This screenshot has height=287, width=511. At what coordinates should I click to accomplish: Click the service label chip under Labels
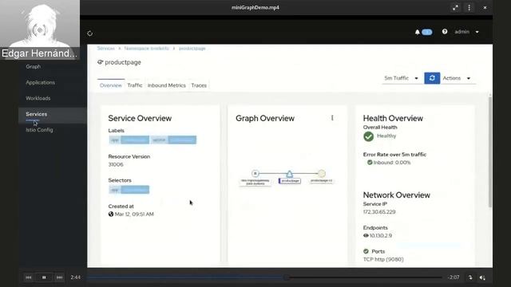(x=173, y=140)
